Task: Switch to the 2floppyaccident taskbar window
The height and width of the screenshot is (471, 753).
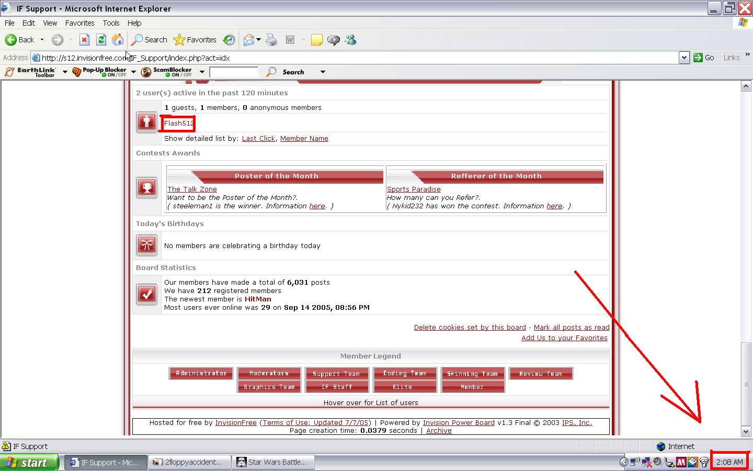Action: [x=189, y=462]
